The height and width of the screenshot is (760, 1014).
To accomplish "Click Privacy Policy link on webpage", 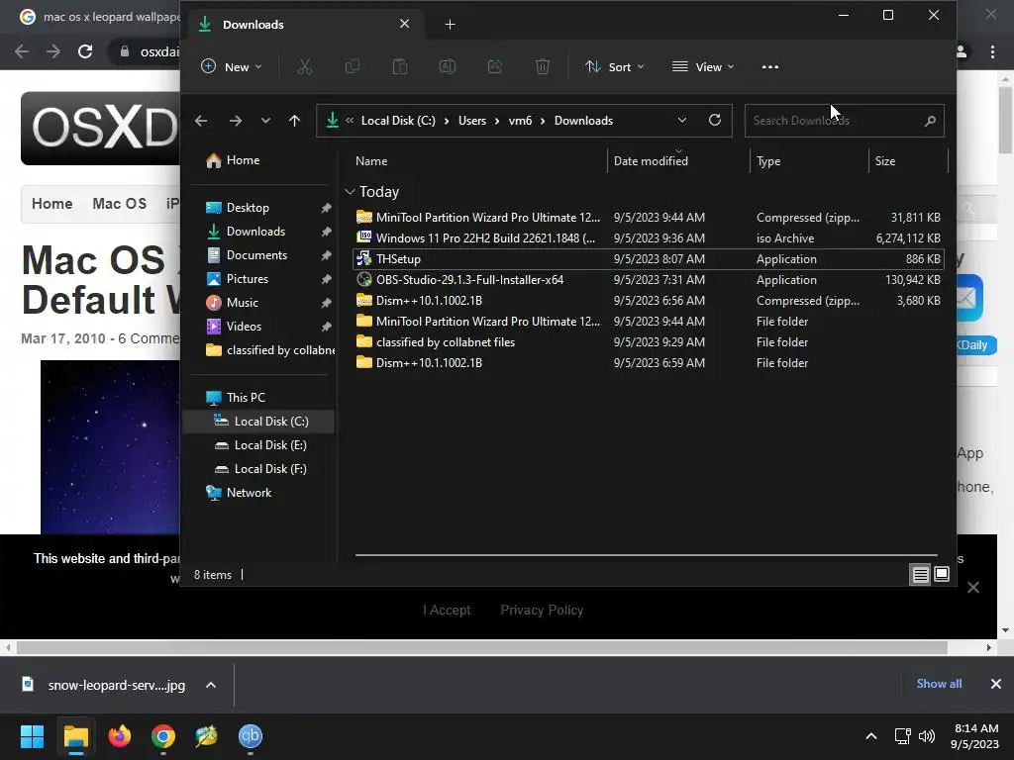I will click(x=542, y=610).
